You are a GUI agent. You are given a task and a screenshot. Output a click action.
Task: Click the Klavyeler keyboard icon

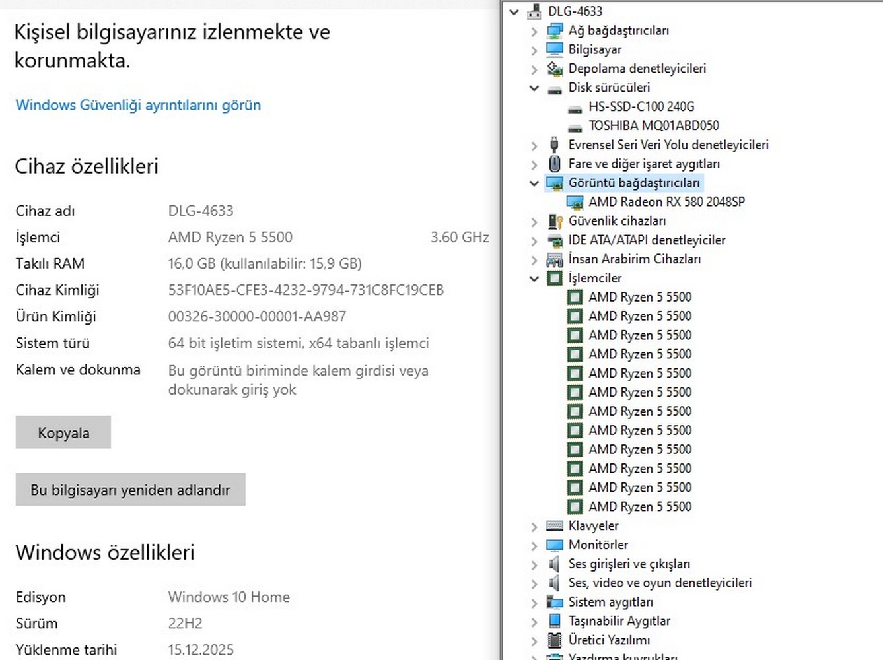[x=555, y=526]
